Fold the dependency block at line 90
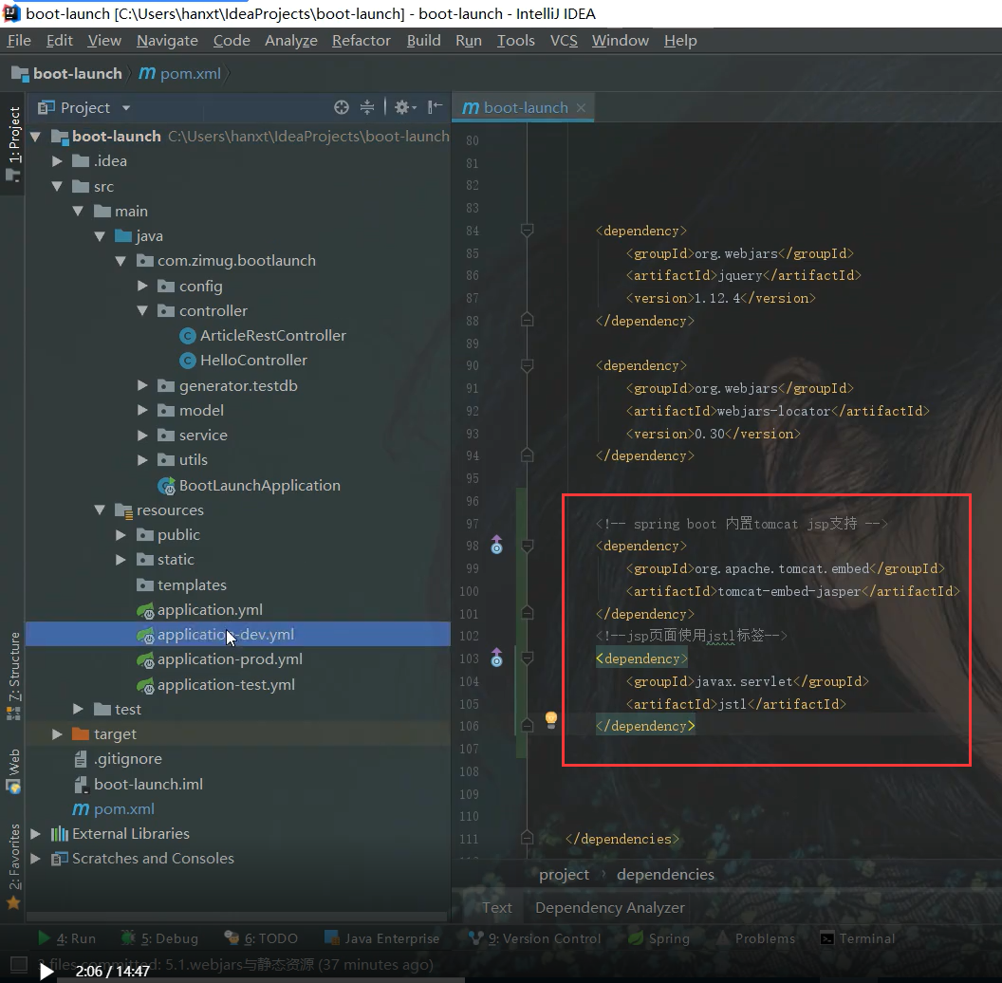The image size is (1002, 983). coord(528,365)
